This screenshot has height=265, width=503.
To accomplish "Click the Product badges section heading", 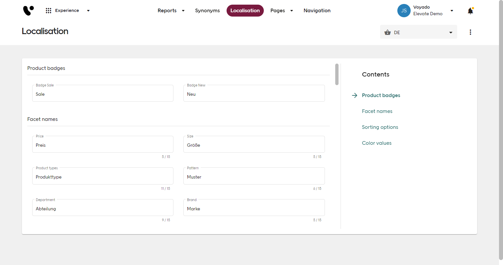I will point(46,68).
